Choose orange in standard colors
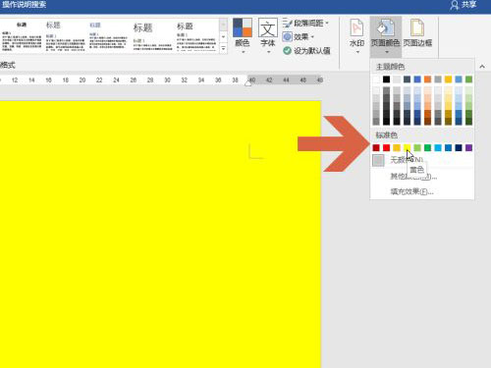Viewport: 491px width, 368px height. point(397,148)
